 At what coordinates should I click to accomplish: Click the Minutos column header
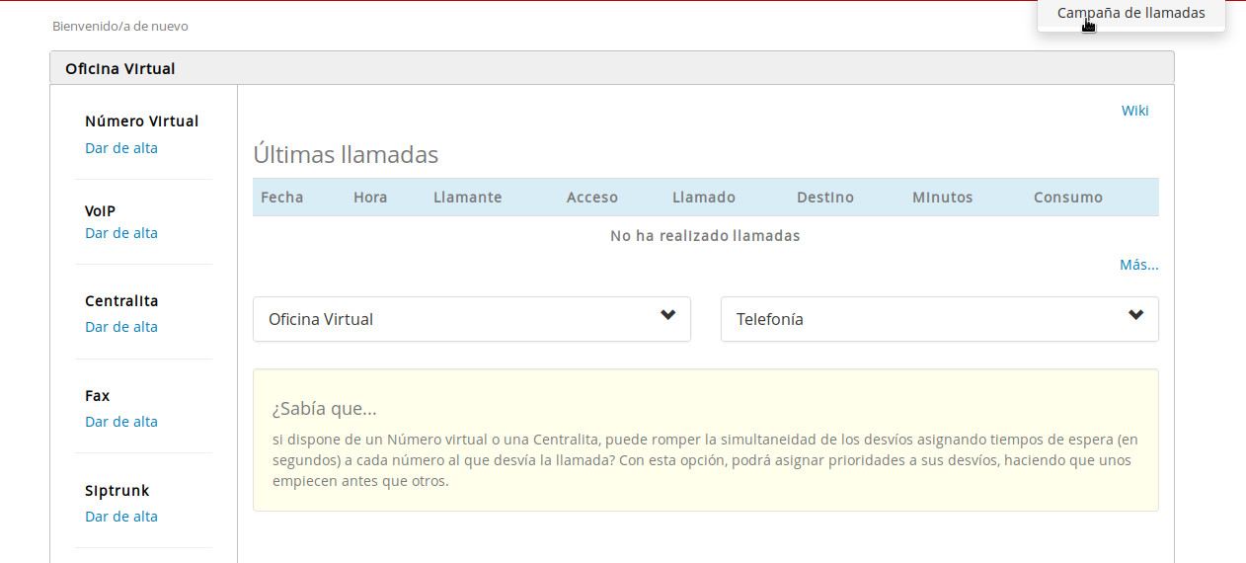pos(942,198)
